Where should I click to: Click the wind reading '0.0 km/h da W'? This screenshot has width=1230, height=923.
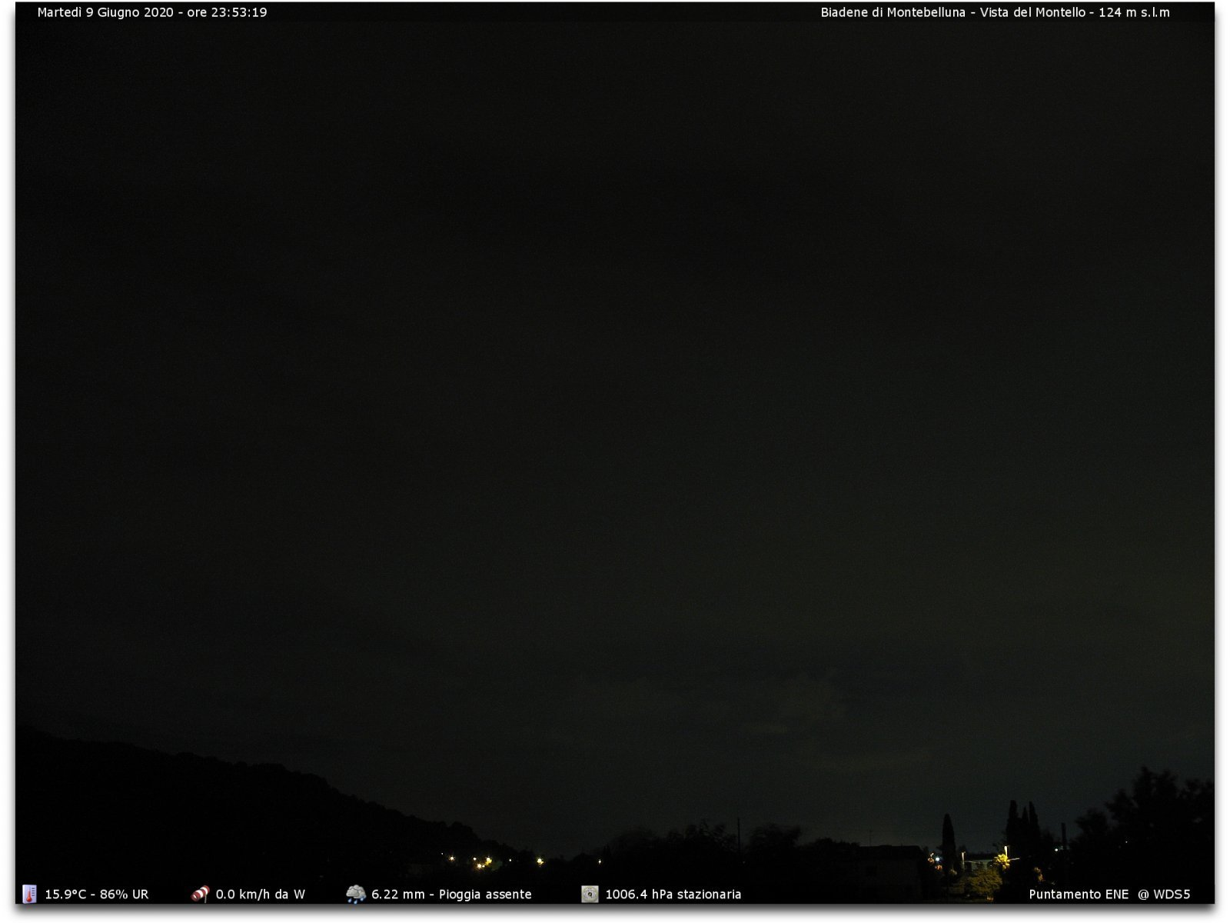[261, 895]
